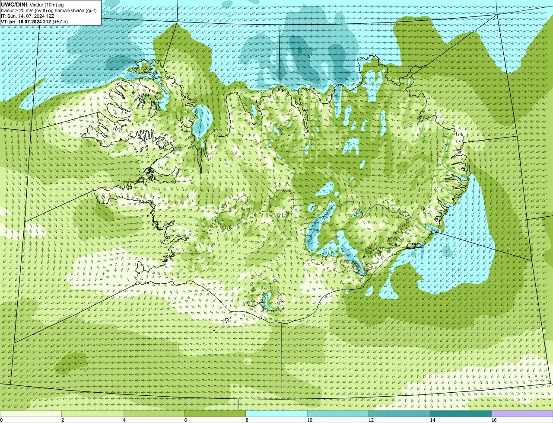
Task: Click the 'hviður > 25 m/s (hvítt)' description line
Action: (49, 10)
